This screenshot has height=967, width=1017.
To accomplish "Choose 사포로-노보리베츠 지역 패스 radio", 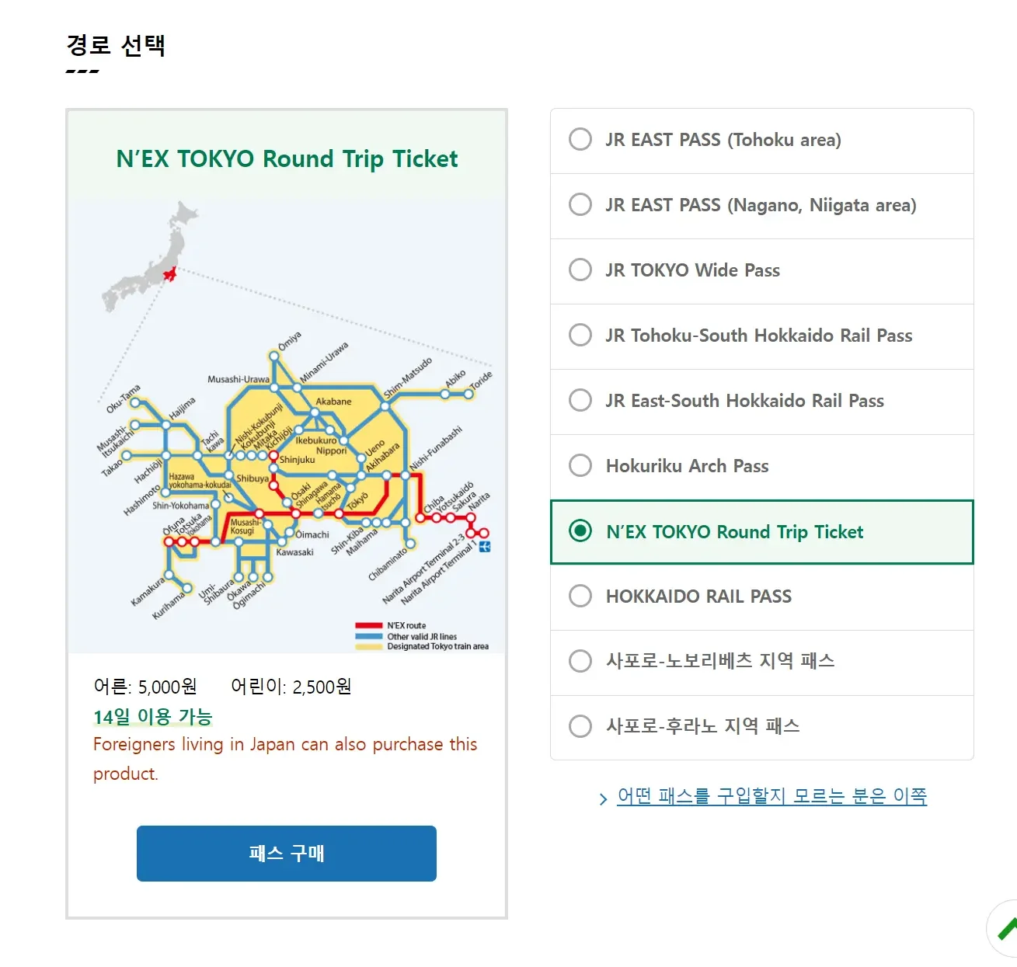I will point(580,661).
